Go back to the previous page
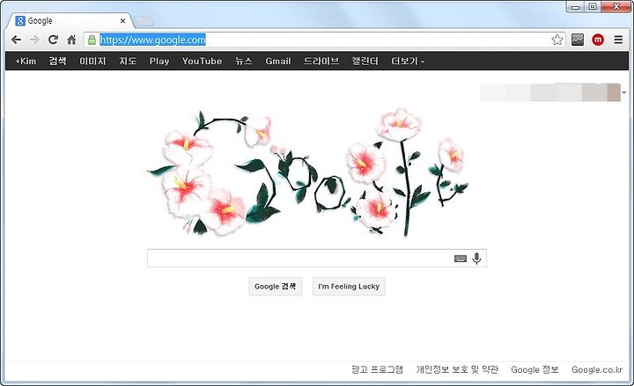The width and height of the screenshot is (634, 386). [x=16, y=40]
